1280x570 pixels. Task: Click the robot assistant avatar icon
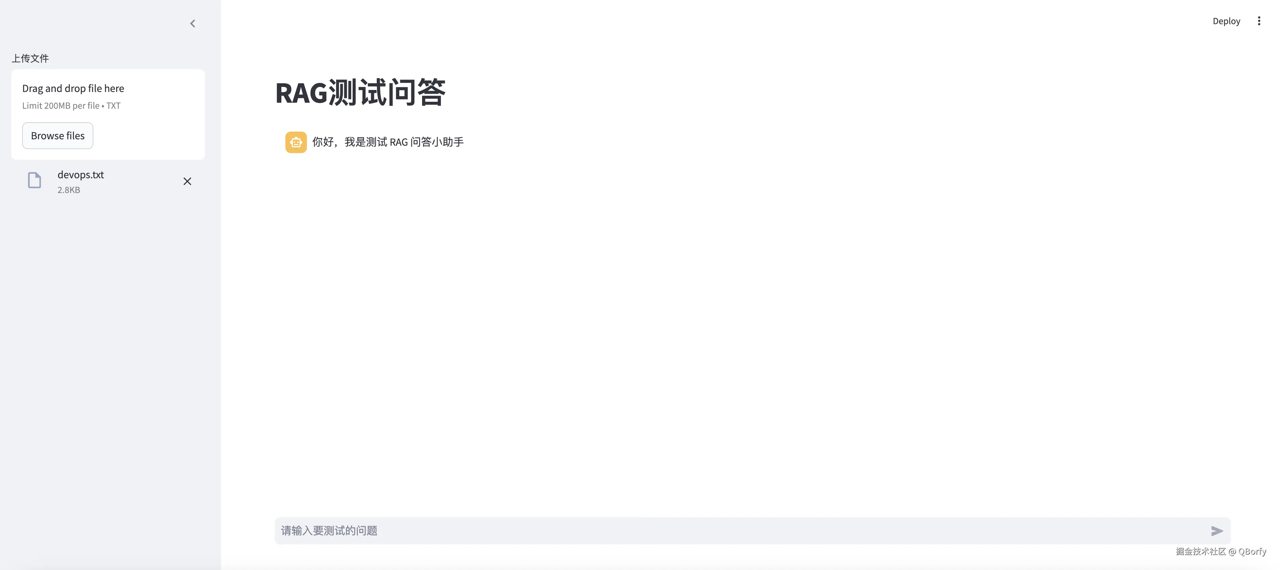(295, 142)
